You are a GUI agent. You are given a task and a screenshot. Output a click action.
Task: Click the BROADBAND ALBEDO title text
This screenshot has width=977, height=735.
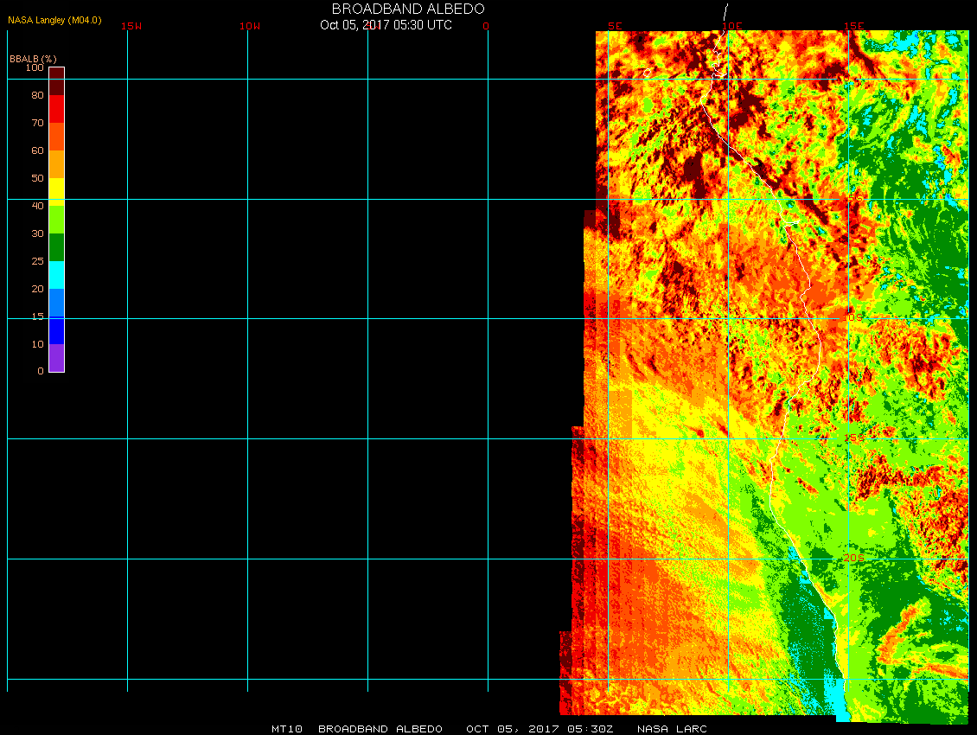(x=408, y=9)
